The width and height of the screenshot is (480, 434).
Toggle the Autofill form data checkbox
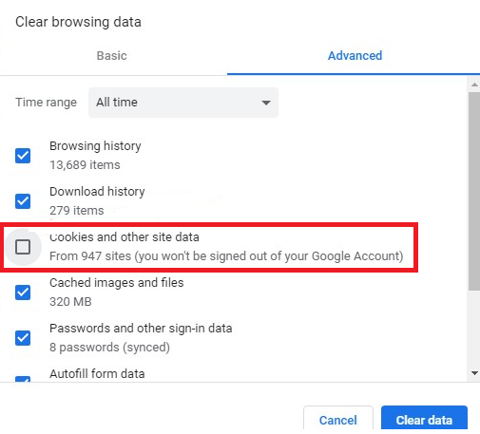coord(23,379)
